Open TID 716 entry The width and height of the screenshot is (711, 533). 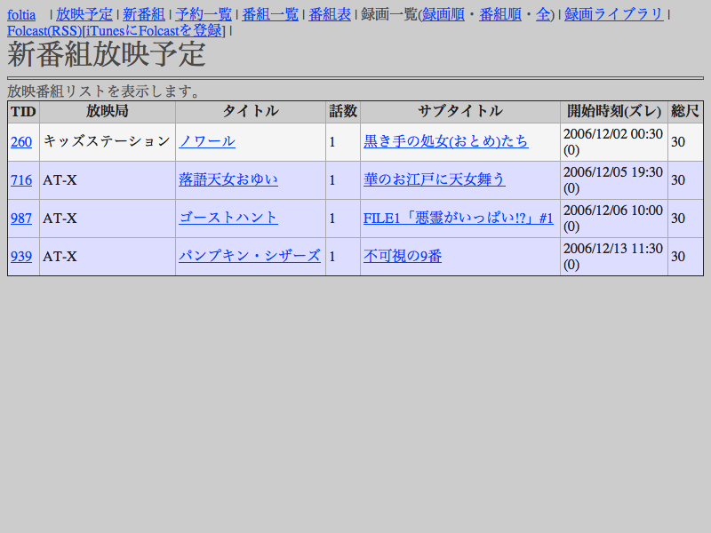(x=21, y=180)
